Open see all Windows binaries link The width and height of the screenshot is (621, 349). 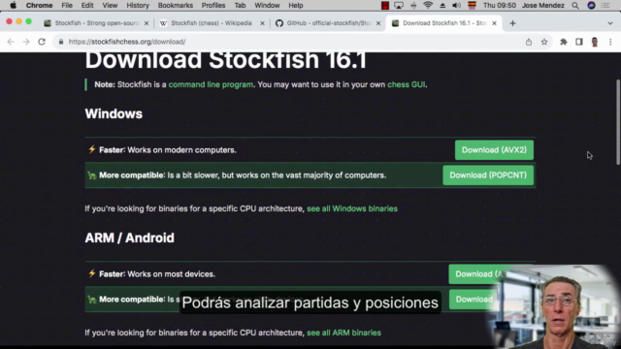(352, 208)
